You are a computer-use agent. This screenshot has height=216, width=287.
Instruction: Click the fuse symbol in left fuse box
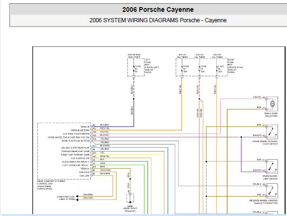(x=134, y=69)
